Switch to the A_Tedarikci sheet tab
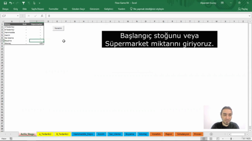The height and width of the screenshot is (141, 252). point(45,134)
